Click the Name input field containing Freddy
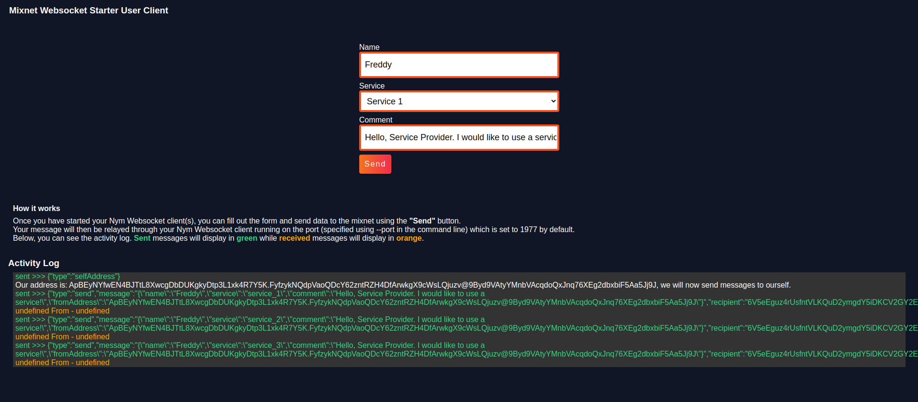The height and width of the screenshot is (402, 918). tap(459, 65)
